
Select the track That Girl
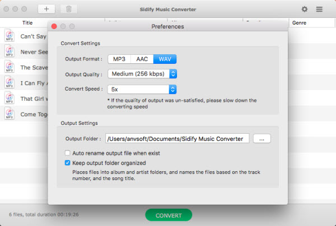34,98
